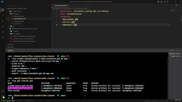
Task: Open 2-demo-source-git-bb-app.yml file
Action: pyautogui.click(x=23, y=39)
